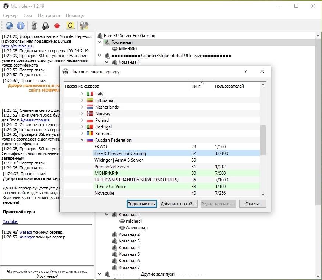322x280 pixels.
Task: Select FREE PWN'S EBANUTIY SERVER row
Action: coord(162,180)
